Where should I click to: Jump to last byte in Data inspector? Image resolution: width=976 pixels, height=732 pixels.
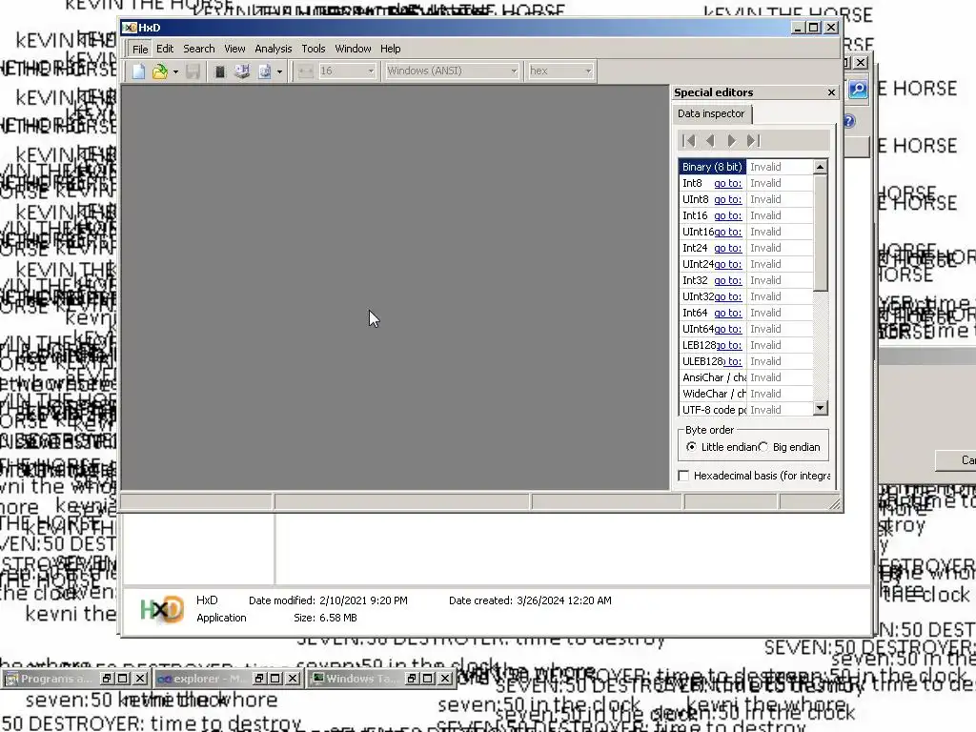[x=754, y=141]
